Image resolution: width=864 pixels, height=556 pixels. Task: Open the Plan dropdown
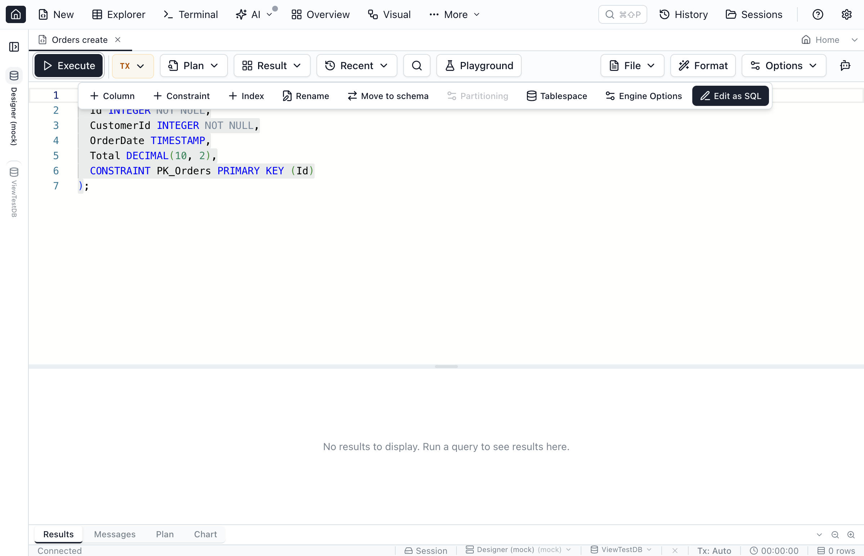pos(193,66)
